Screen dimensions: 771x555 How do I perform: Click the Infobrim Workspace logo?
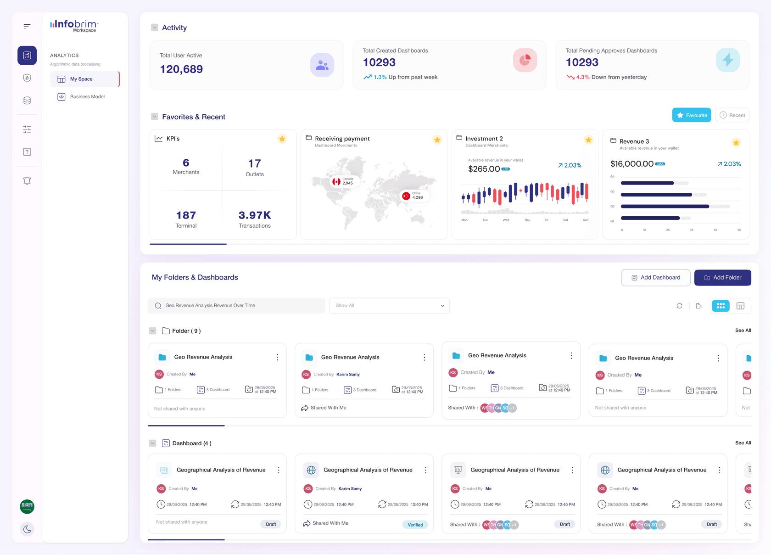[x=74, y=26]
